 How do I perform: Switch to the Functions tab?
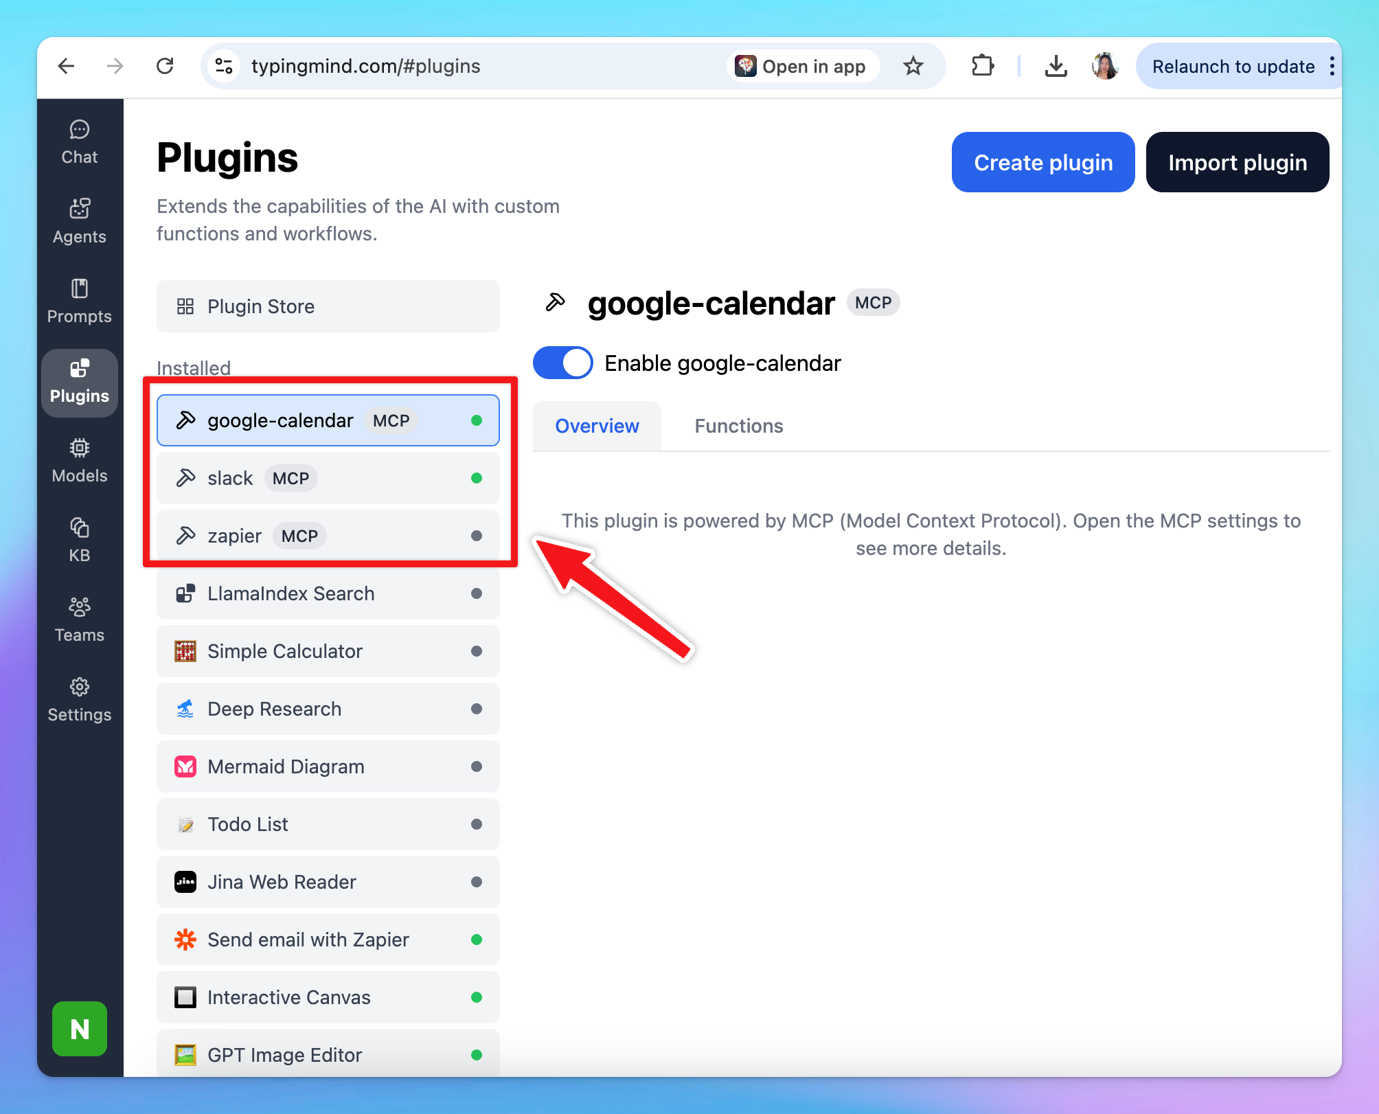coord(738,426)
